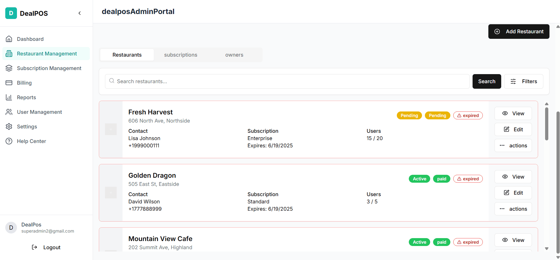Collapse the sidebar with the chevron arrow

80,13
